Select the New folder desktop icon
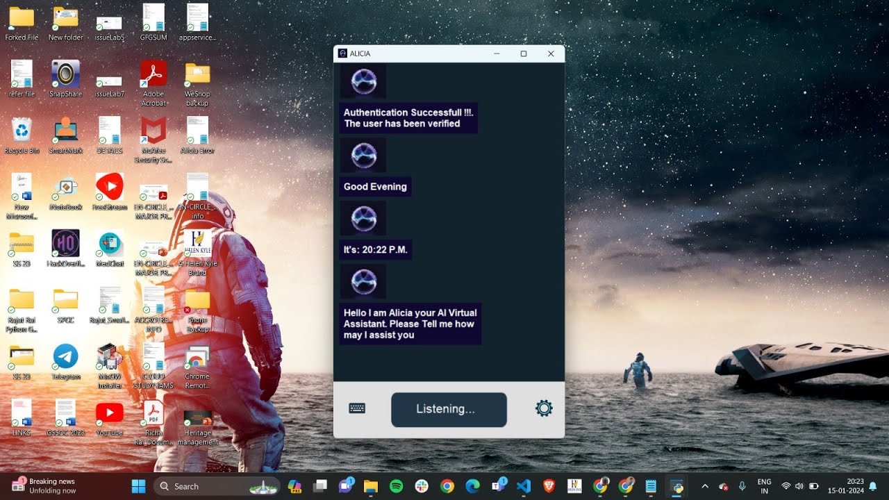 pyautogui.click(x=65, y=24)
